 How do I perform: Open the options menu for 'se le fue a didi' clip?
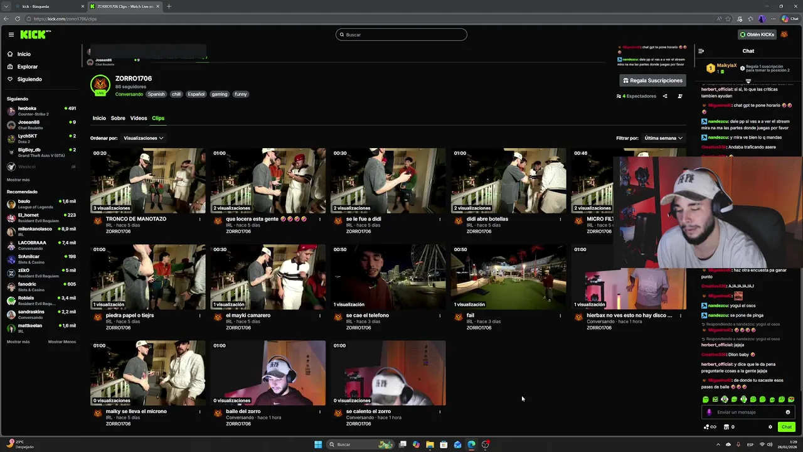[x=440, y=219]
